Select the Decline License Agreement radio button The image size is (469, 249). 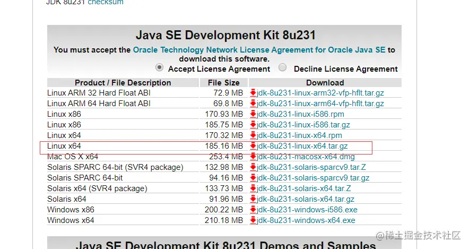click(282, 67)
